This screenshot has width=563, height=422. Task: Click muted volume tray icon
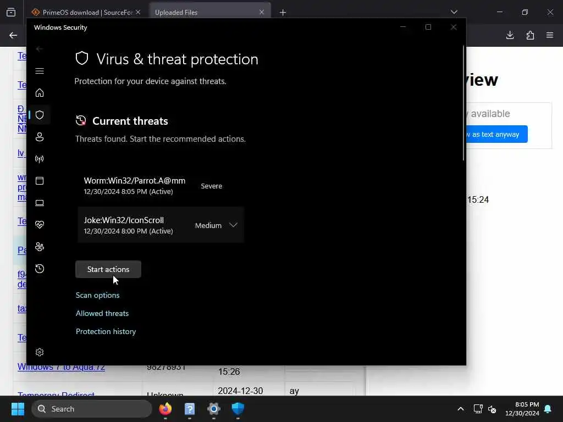(x=492, y=409)
